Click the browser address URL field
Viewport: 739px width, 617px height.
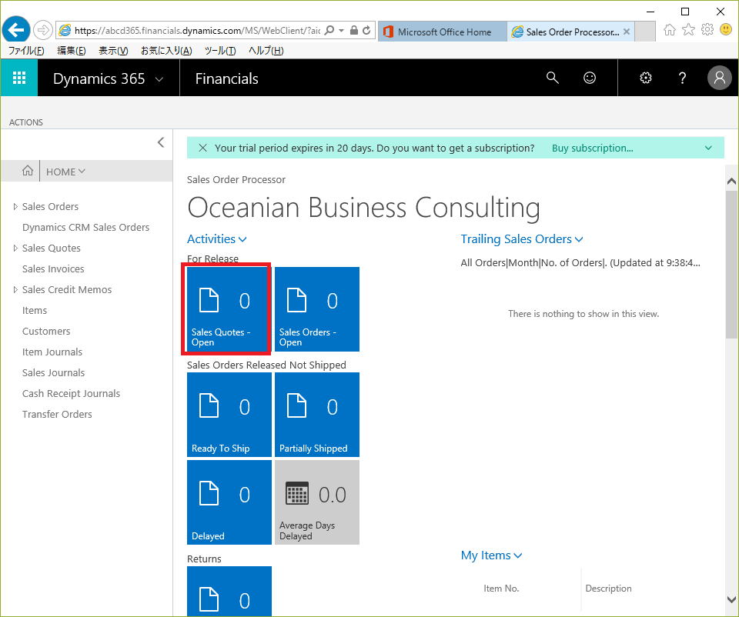[198, 31]
